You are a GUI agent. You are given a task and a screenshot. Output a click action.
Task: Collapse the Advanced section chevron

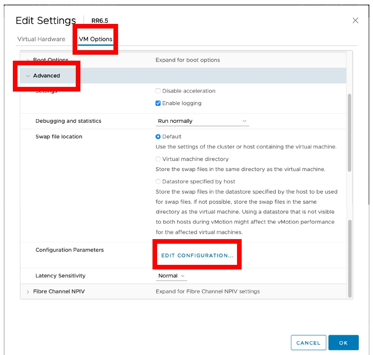tap(28, 76)
